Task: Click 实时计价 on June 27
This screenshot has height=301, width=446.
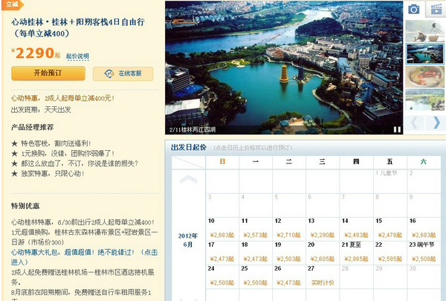Action: coord(322,282)
